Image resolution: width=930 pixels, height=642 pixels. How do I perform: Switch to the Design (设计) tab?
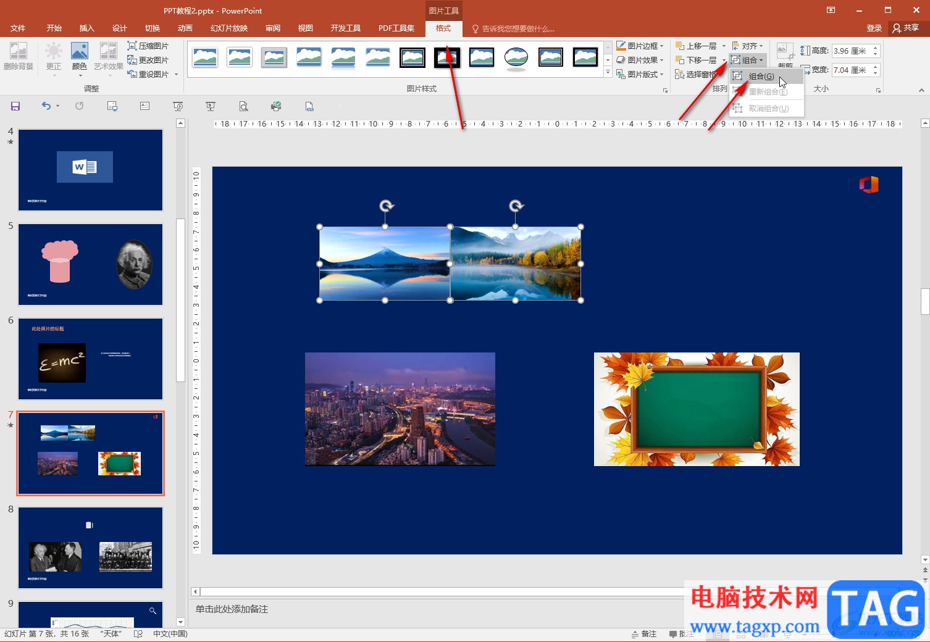pos(119,28)
